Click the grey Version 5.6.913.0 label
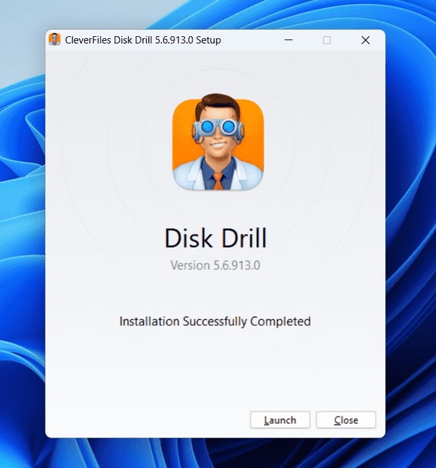 pyautogui.click(x=215, y=266)
